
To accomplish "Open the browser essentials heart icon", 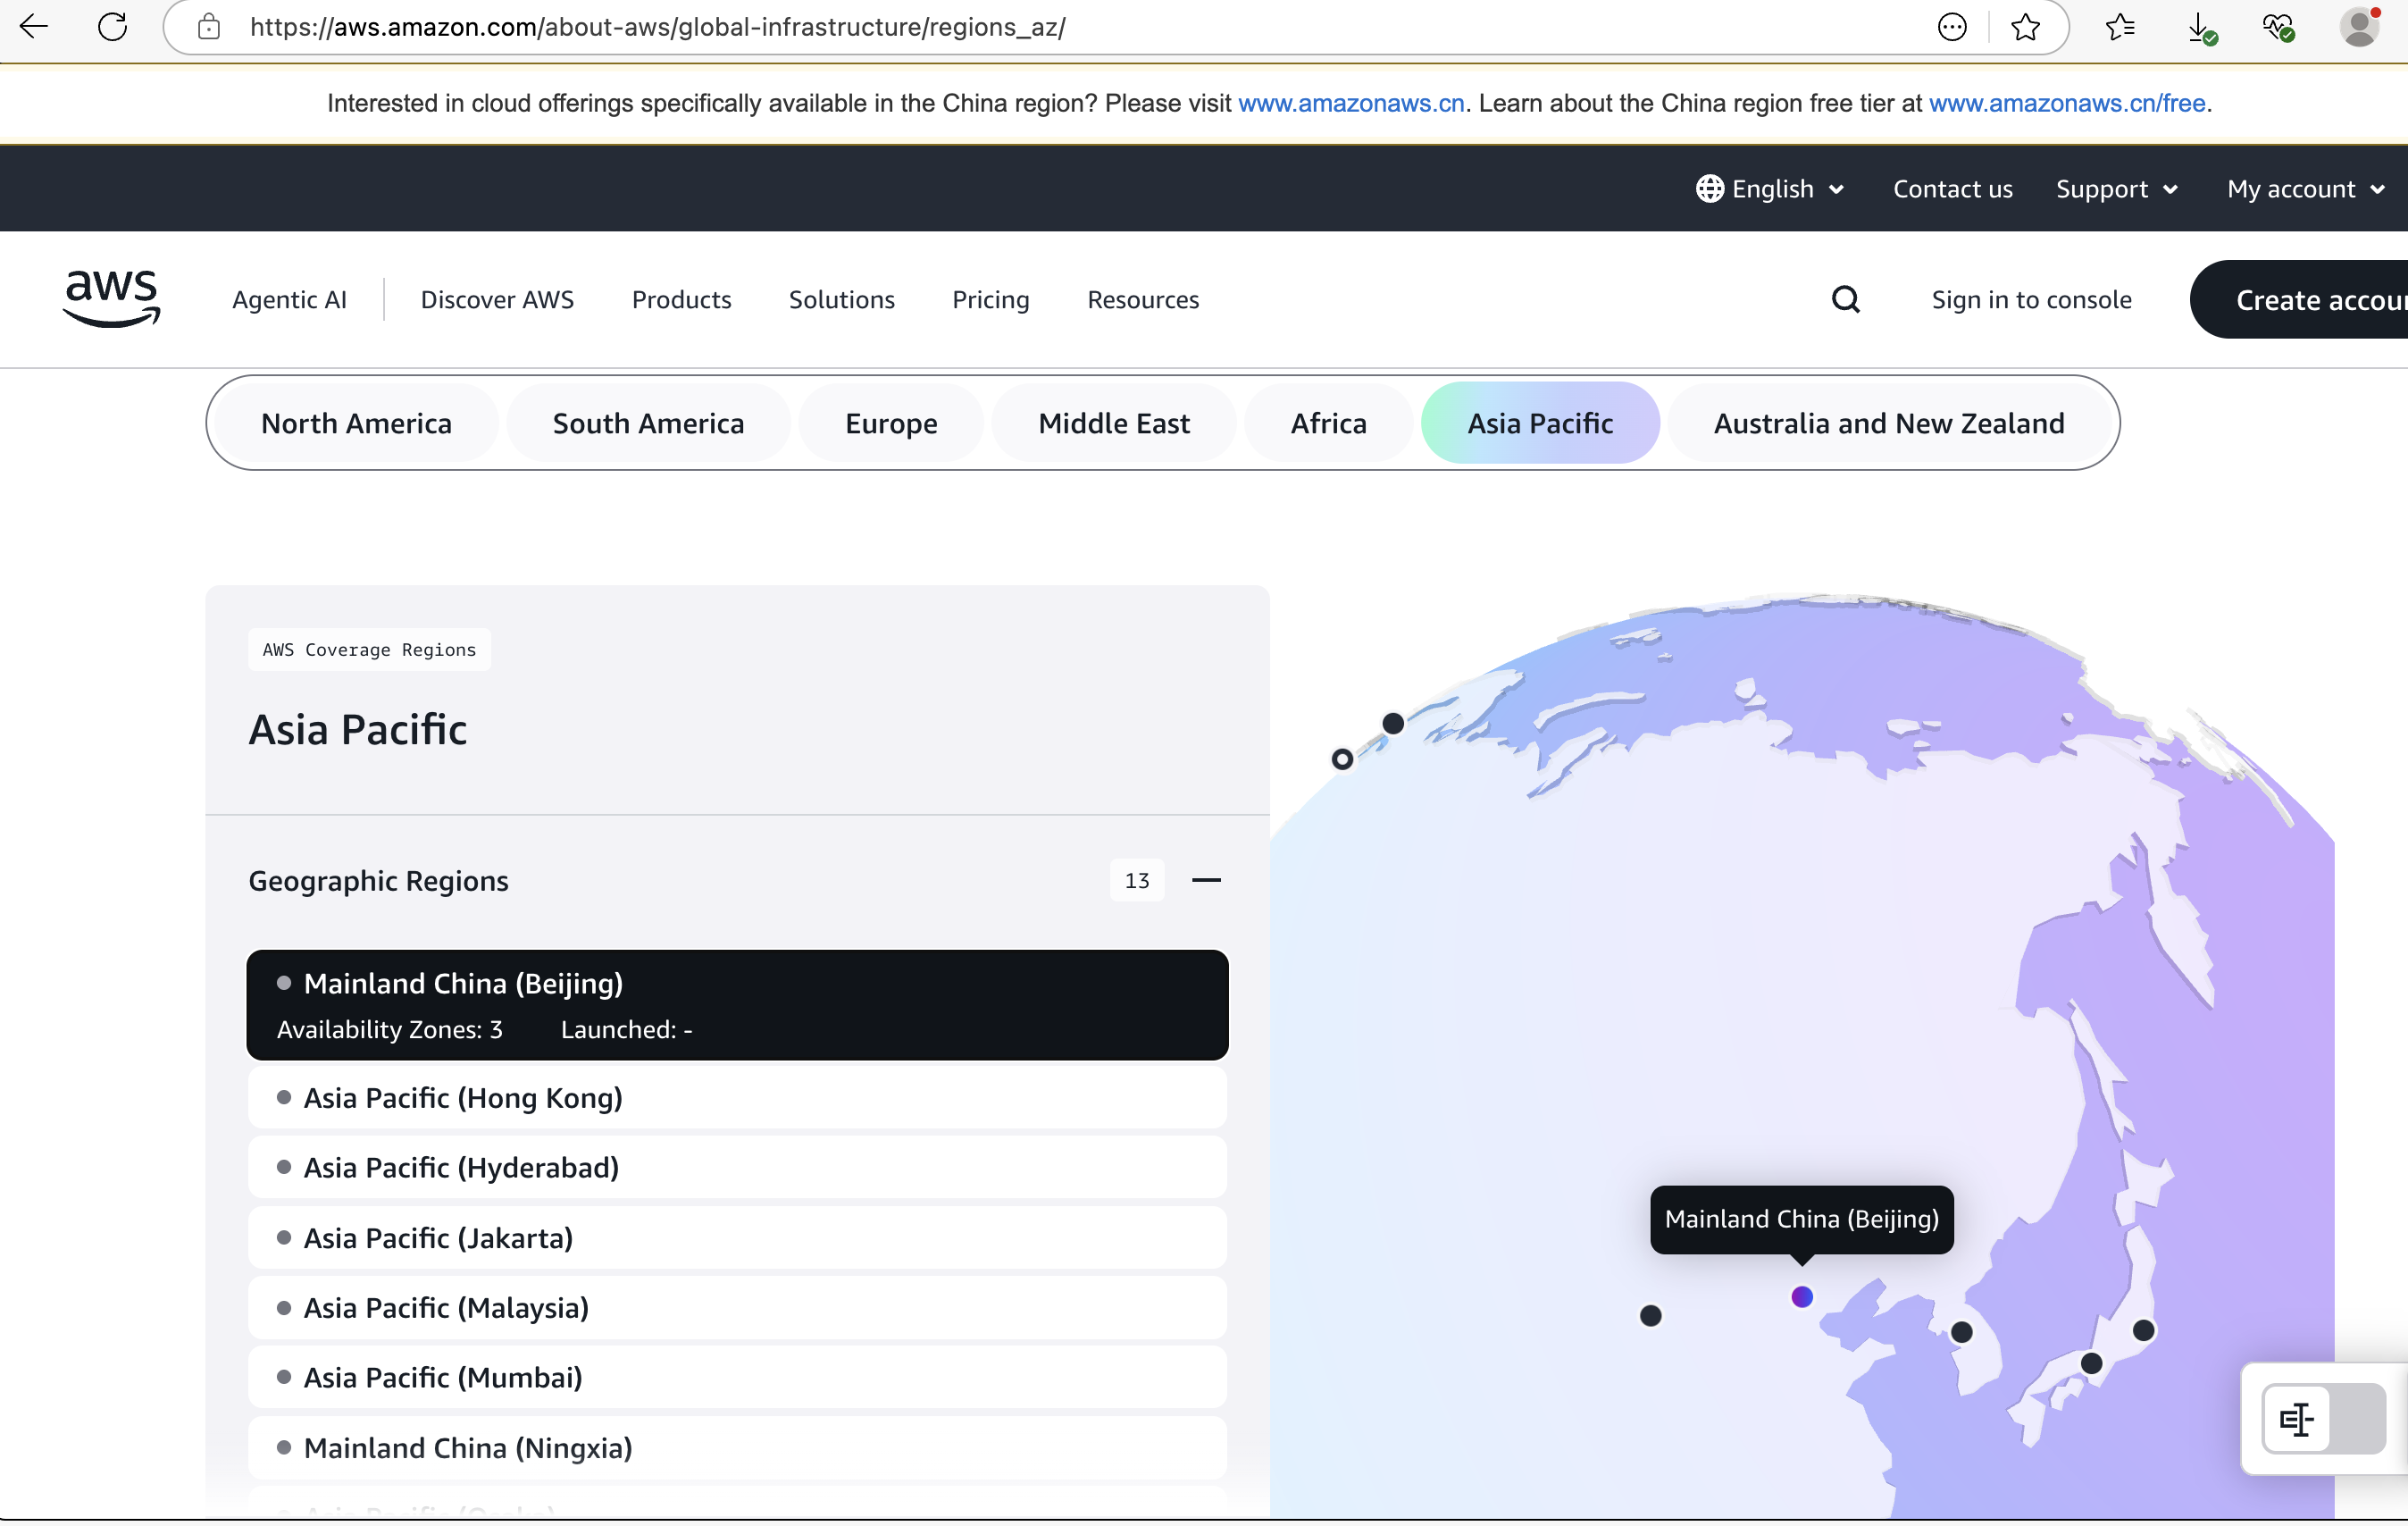I will 2279,28.
